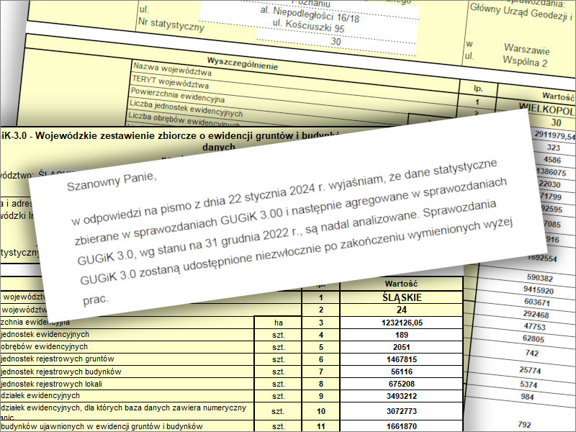The height and width of the screenshot is (432, 576).
Task: Select 'Nazwa województwa' in the back sheet
Action: pos(172,69)
